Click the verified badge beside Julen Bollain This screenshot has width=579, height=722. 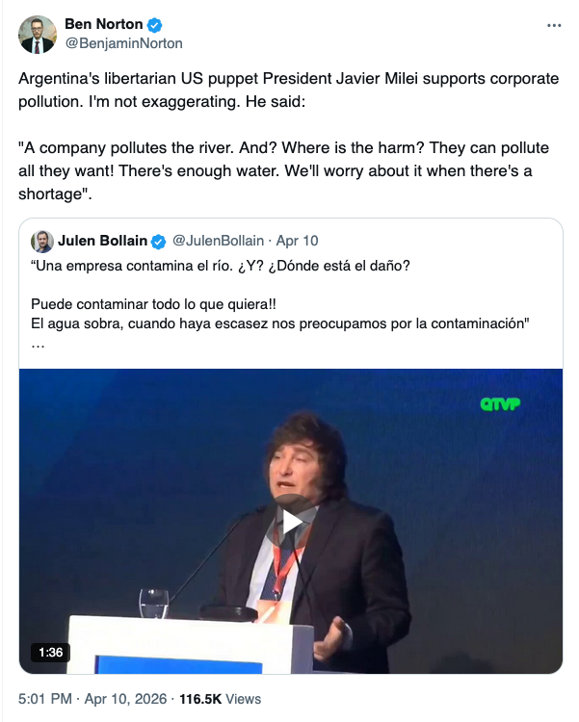(159, 241)
